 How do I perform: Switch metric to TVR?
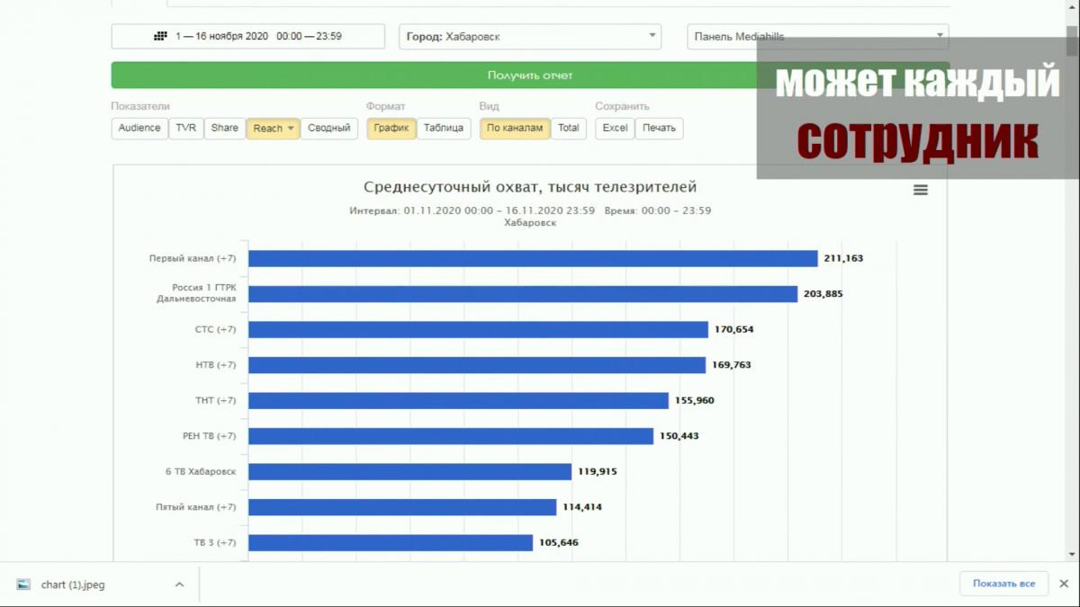[185, 129]
